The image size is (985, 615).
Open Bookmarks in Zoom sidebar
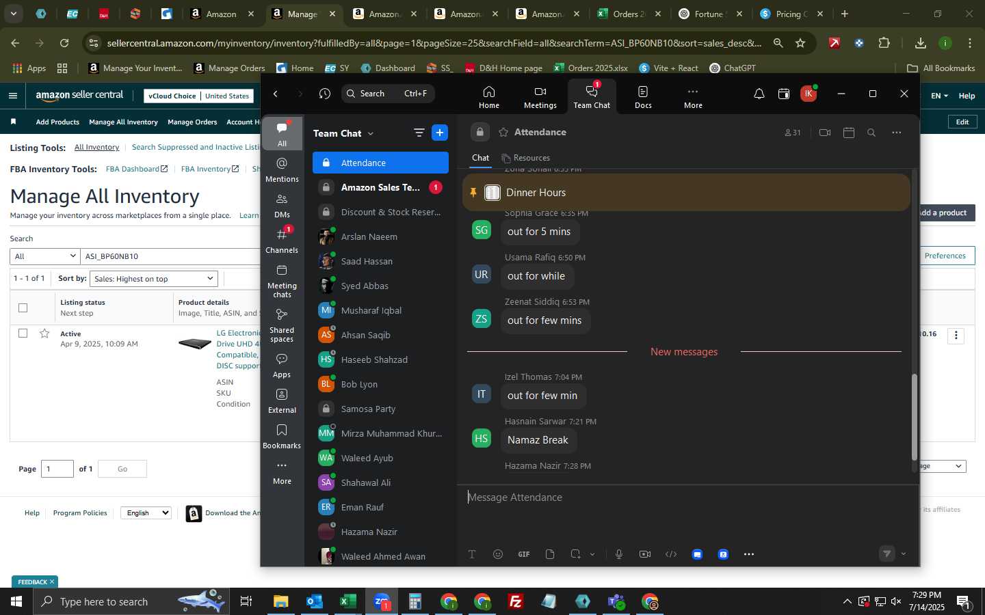pyautogui.click(x=282, y=436)
